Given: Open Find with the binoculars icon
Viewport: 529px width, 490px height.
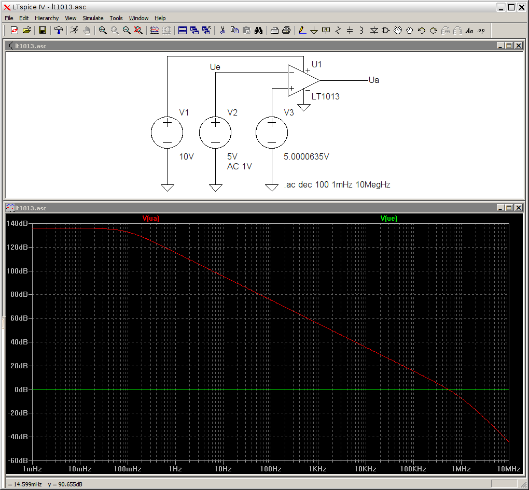Looking at the screenshot, I should pos(258,31).
